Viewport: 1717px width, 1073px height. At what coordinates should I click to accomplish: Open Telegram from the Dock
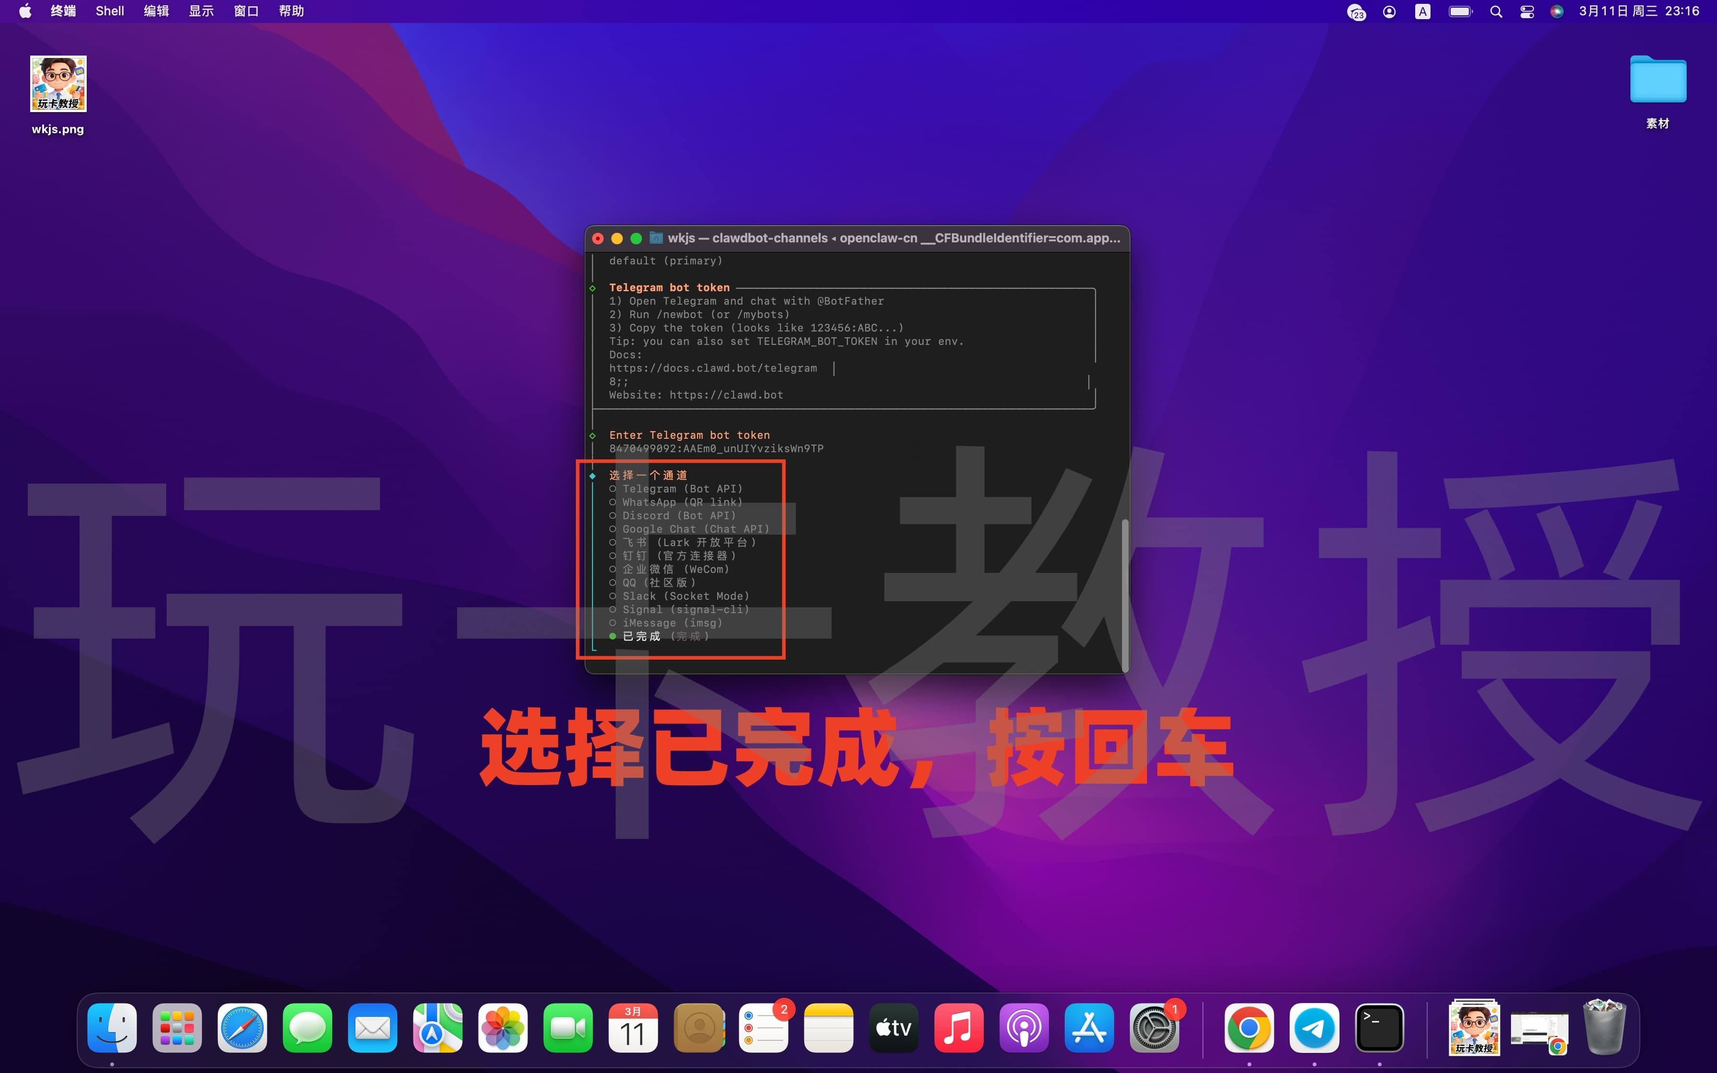point(1315,1027)
